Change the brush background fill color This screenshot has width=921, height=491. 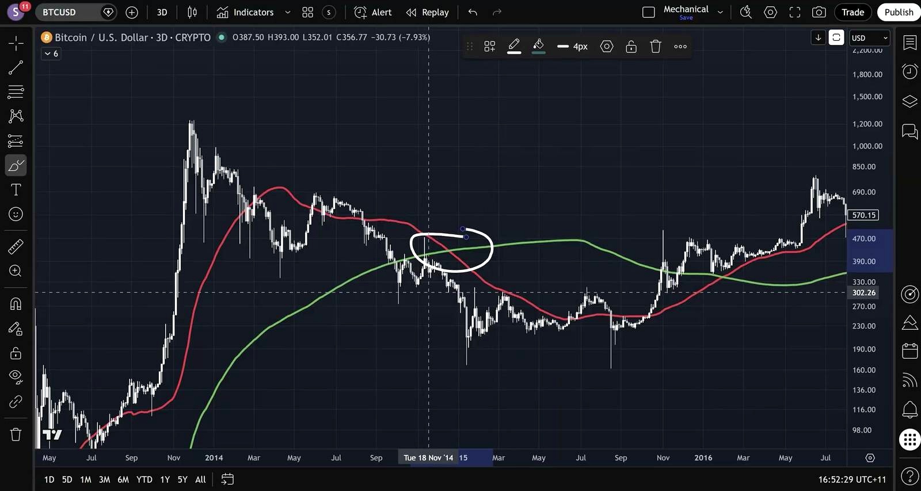[539, 47]
